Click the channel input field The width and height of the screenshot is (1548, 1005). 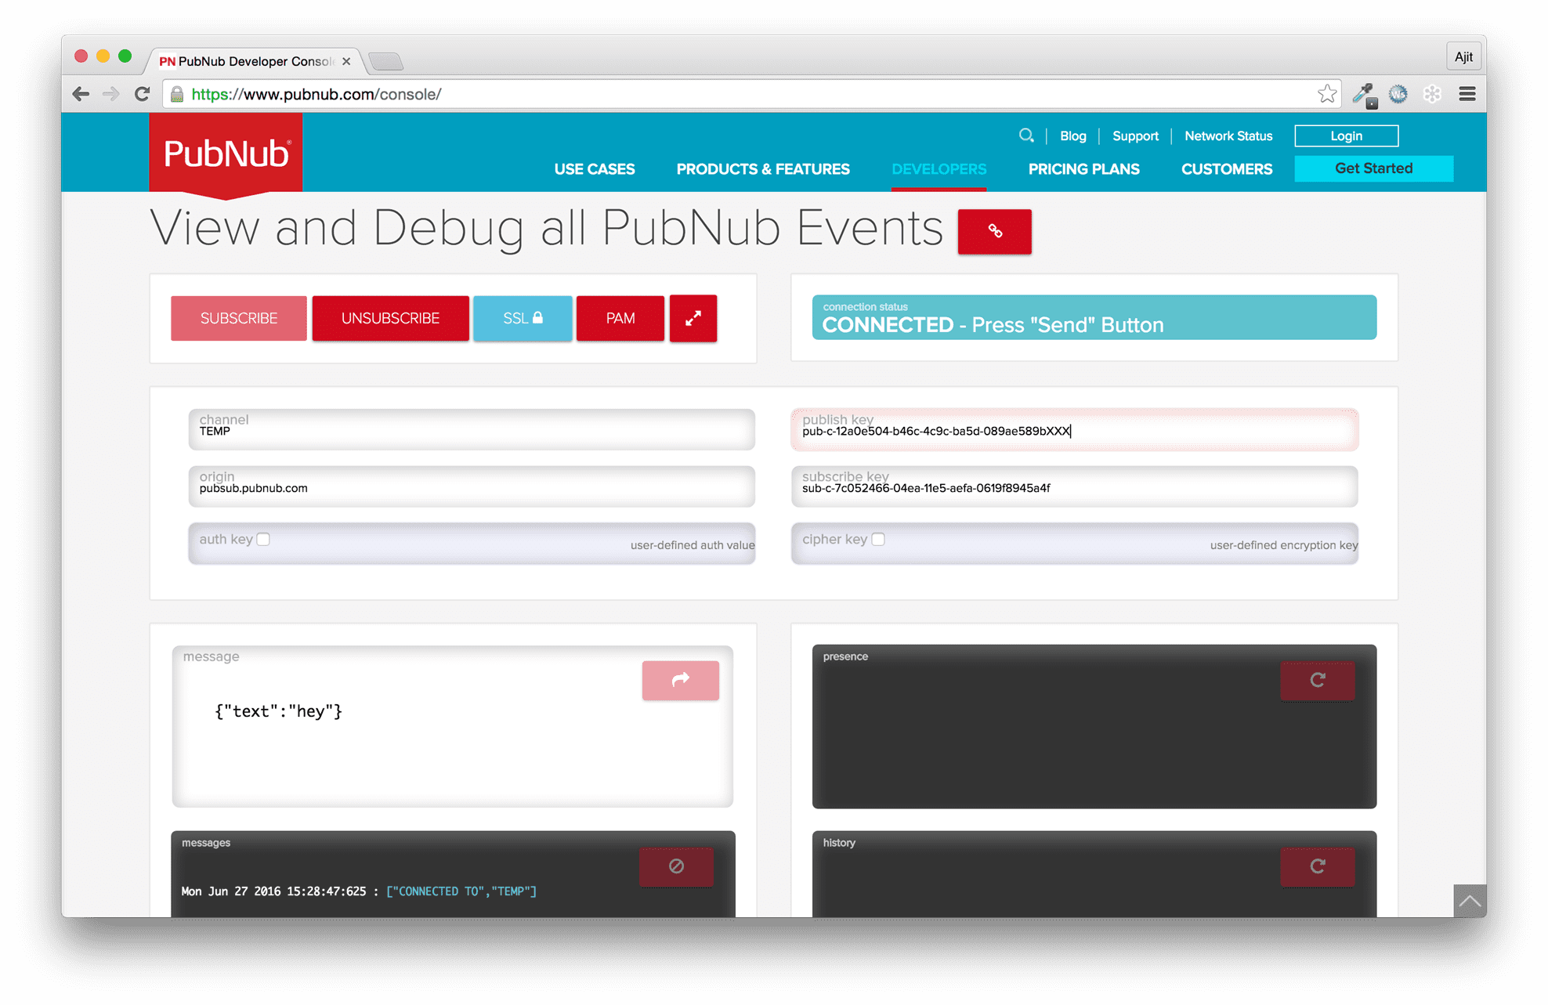(472, 429)
